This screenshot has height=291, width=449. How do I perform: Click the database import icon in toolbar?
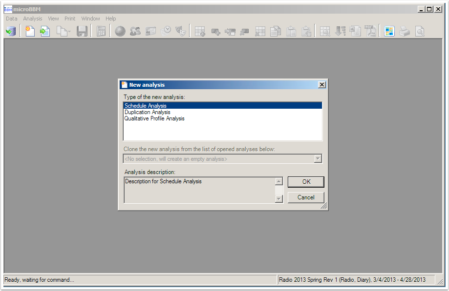(10, 32)
